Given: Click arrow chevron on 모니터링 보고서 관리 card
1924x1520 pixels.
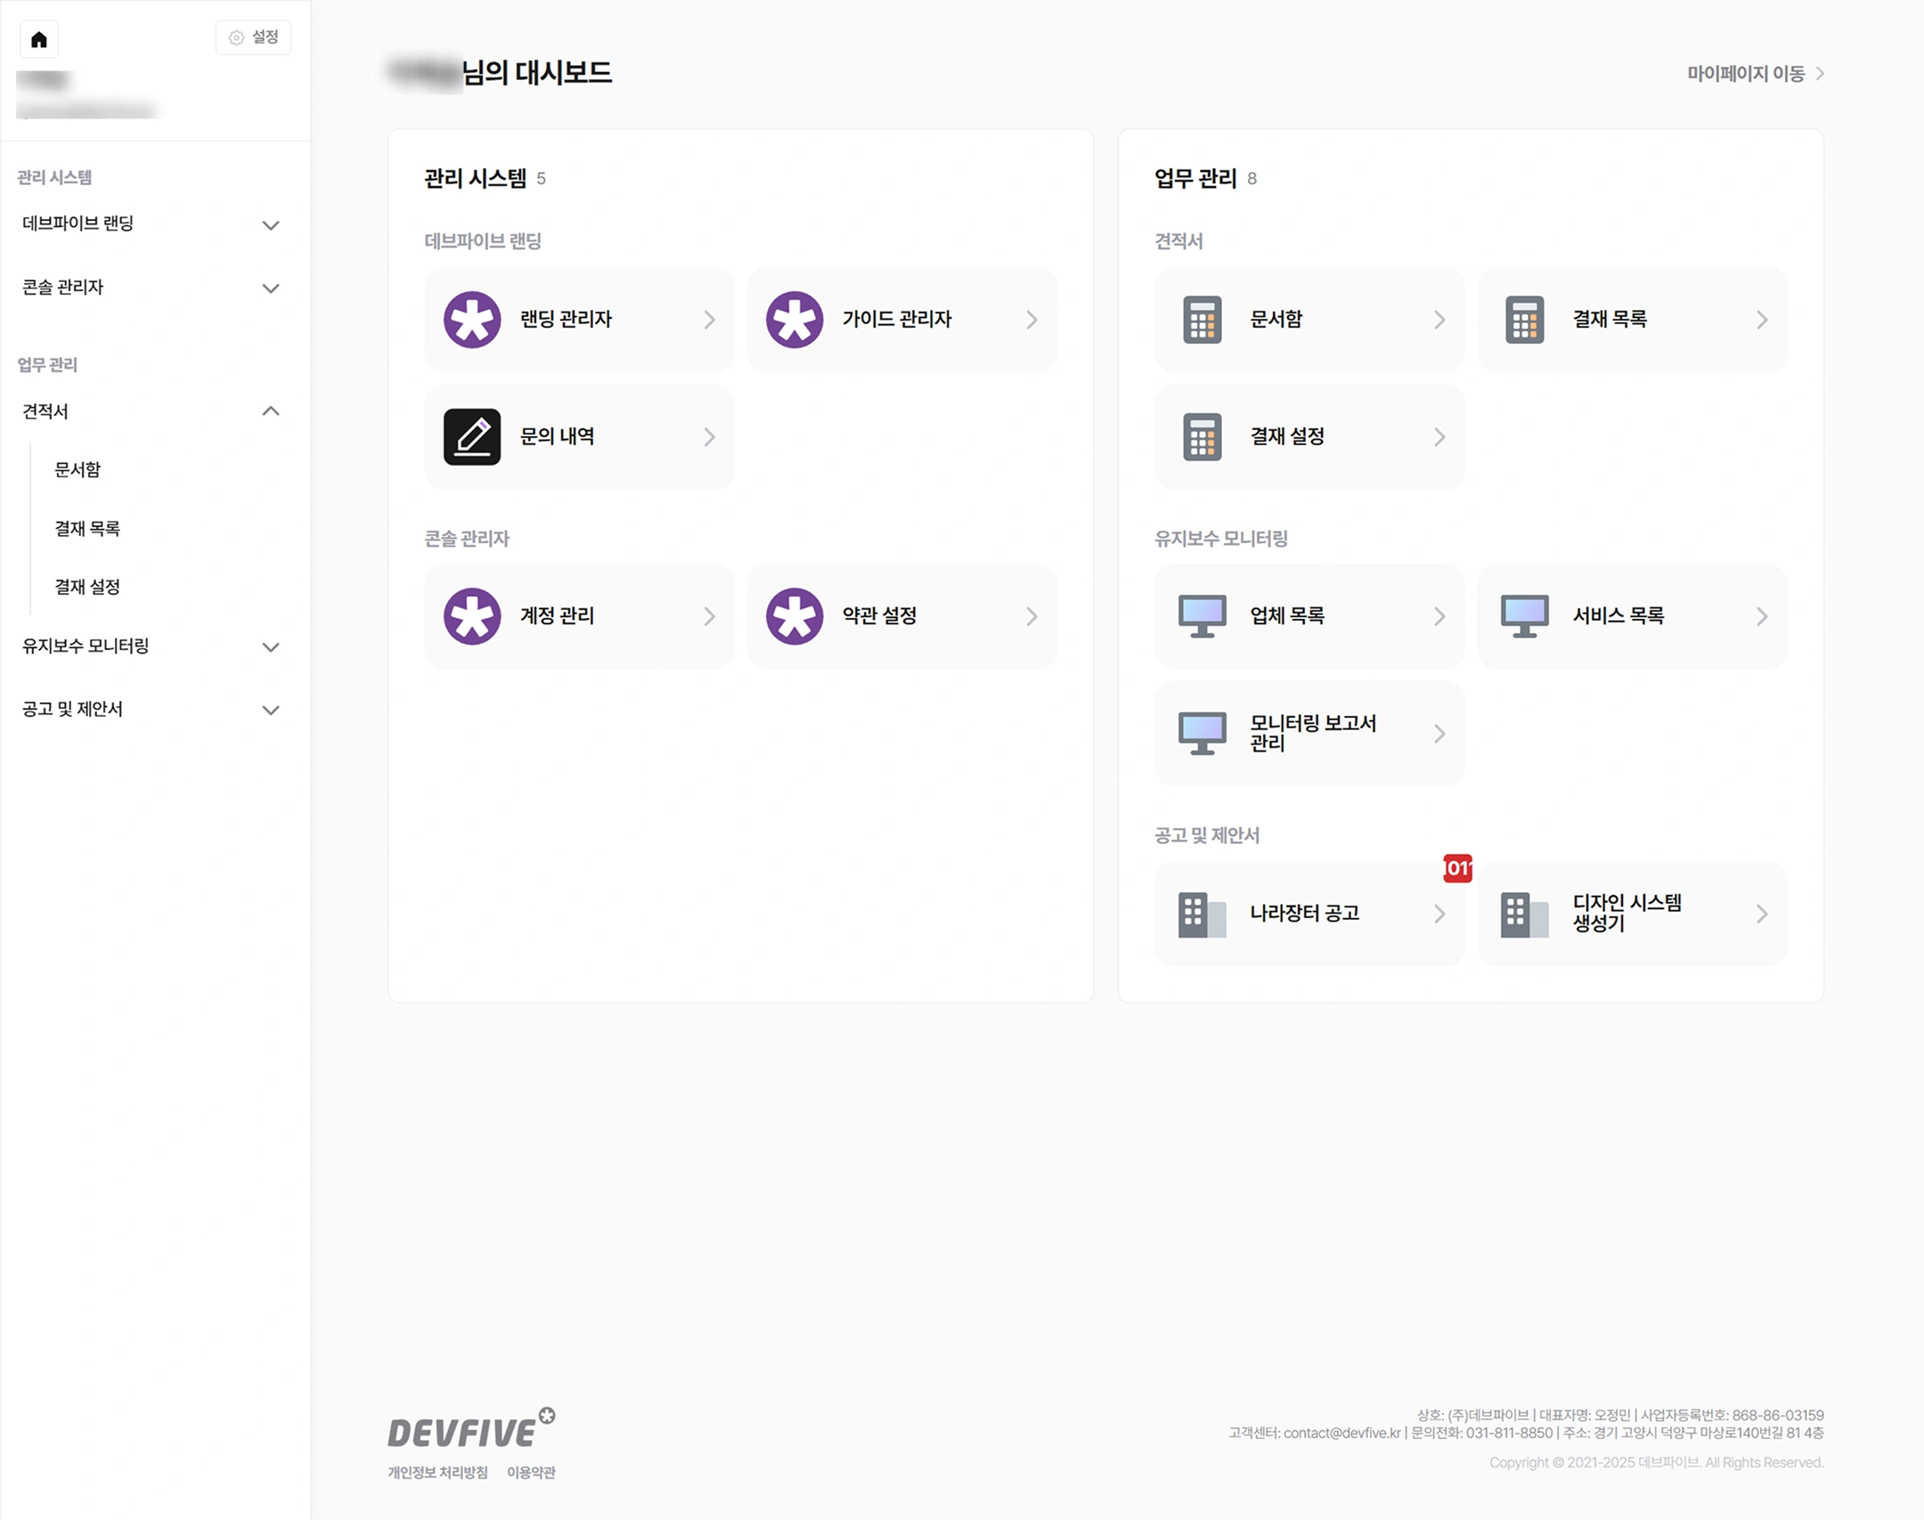Looking at the screenshot, I should click(1440, 734).
